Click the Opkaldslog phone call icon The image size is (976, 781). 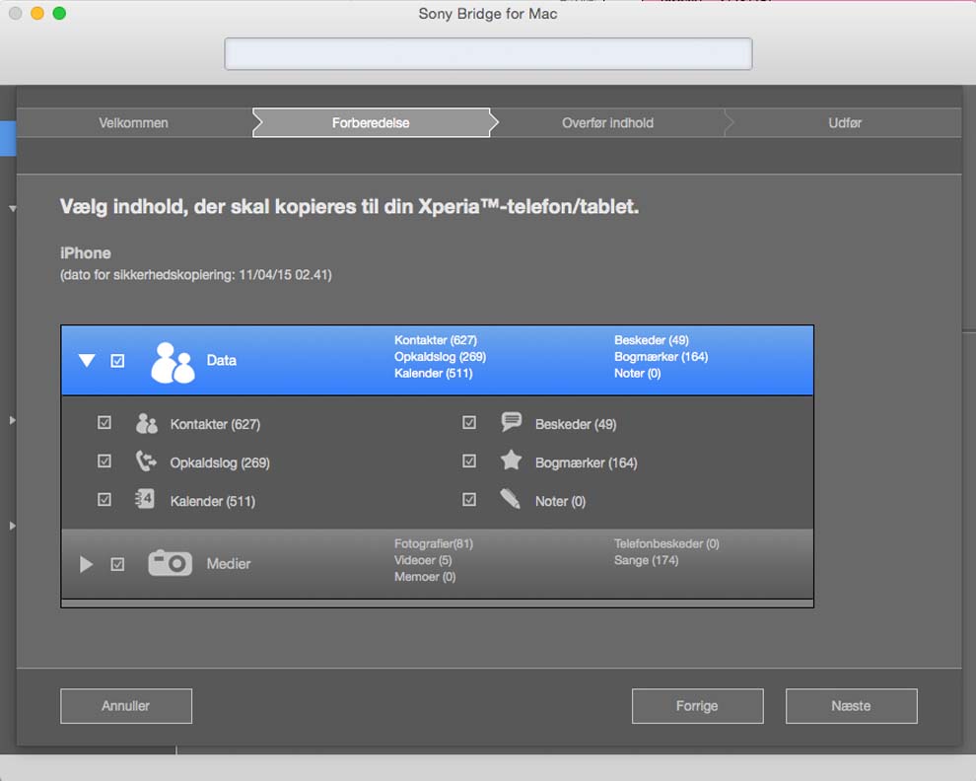(146, 461)
